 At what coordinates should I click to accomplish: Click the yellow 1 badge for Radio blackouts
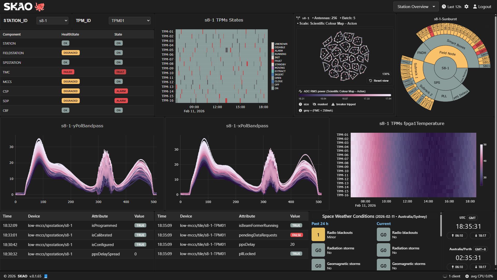pyautogui.click(x=318, y=235)
